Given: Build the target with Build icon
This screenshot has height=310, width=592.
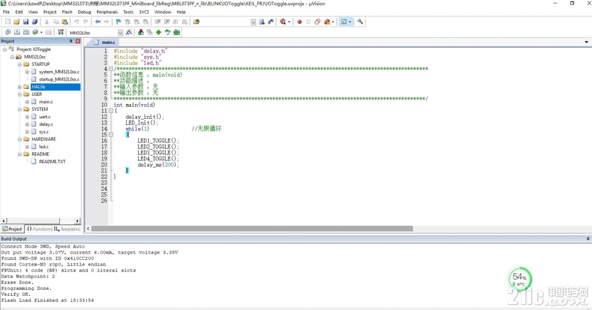Looking at the screenshot, I should pyautogui.click(x=17, y=32).
